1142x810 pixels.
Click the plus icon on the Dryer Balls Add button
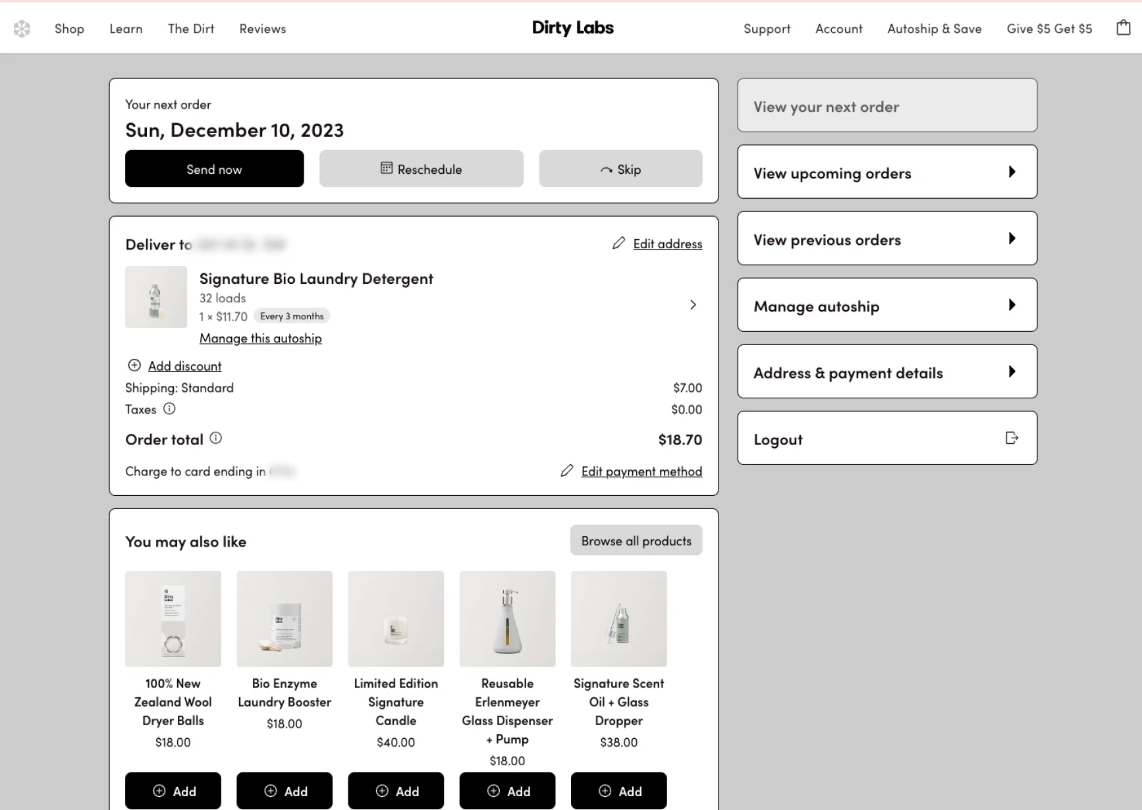[x=159, y=791]
